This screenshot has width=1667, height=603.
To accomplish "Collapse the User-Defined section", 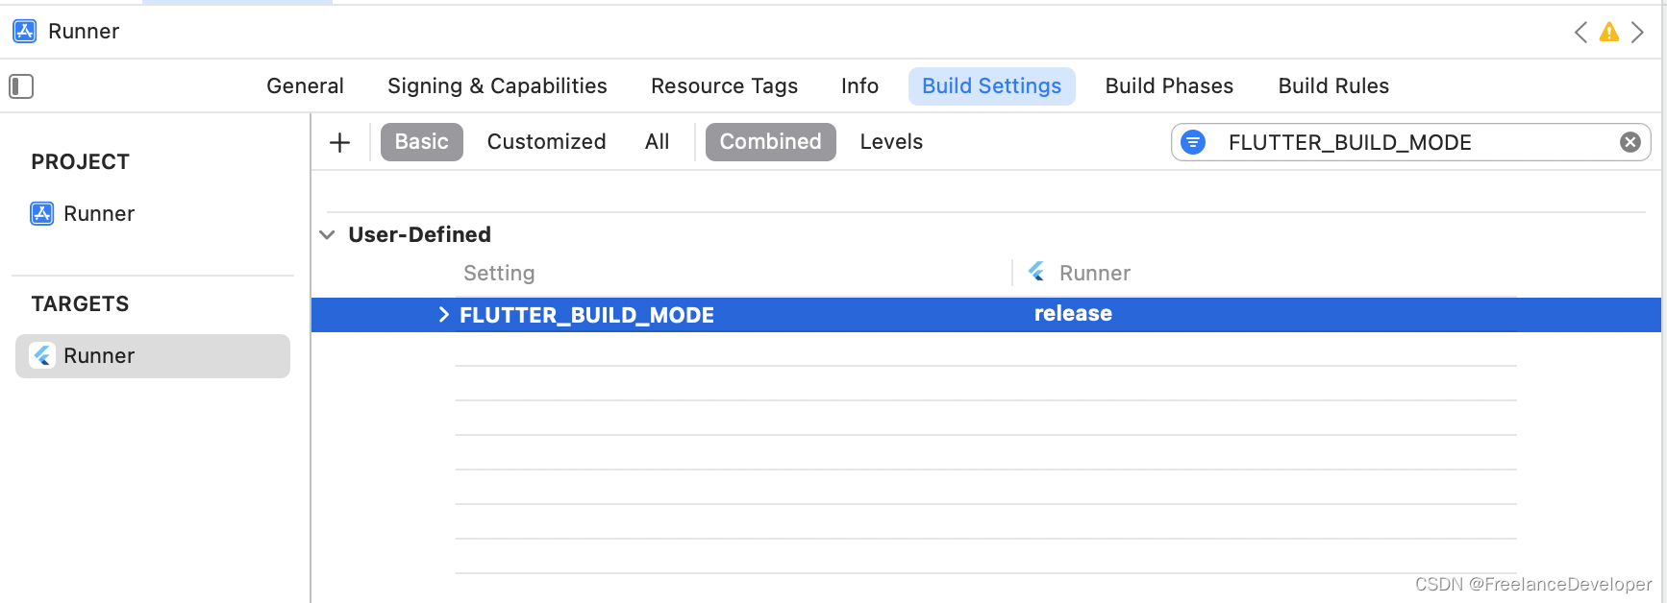I will pyautogui.click(x=327, y=234).
